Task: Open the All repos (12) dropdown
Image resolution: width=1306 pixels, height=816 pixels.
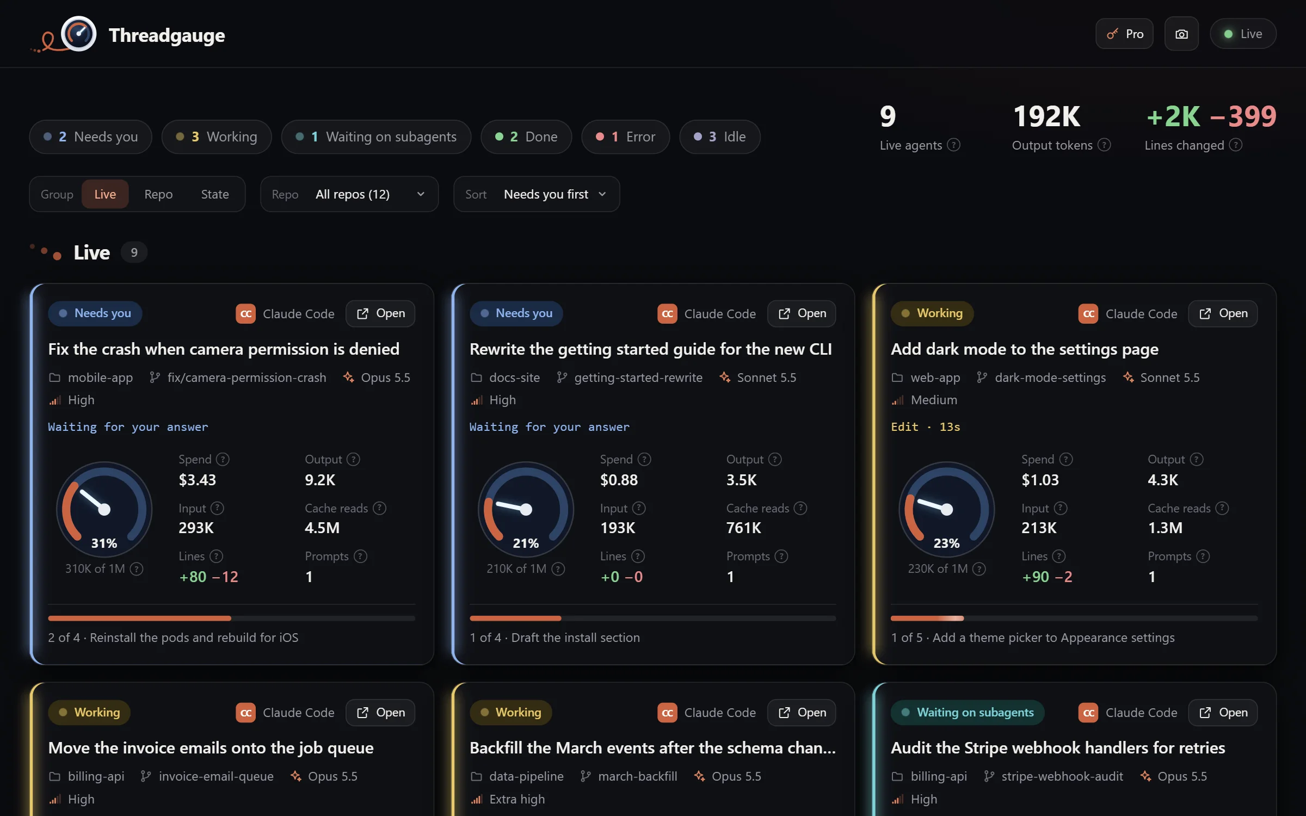Action: point(349,194)
